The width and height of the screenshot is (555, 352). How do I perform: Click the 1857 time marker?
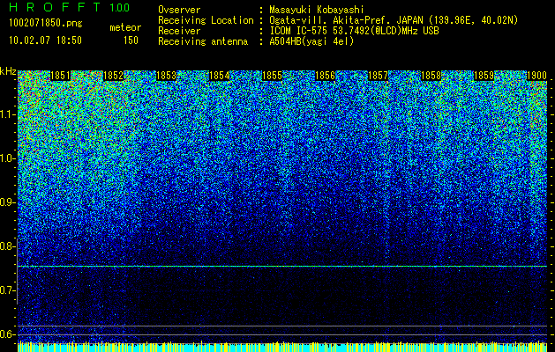click(378, 76)
